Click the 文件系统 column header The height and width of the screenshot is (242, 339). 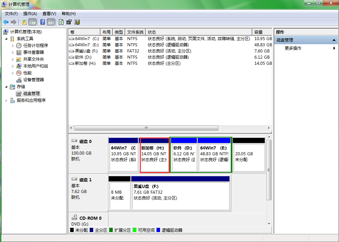(135, 32)
